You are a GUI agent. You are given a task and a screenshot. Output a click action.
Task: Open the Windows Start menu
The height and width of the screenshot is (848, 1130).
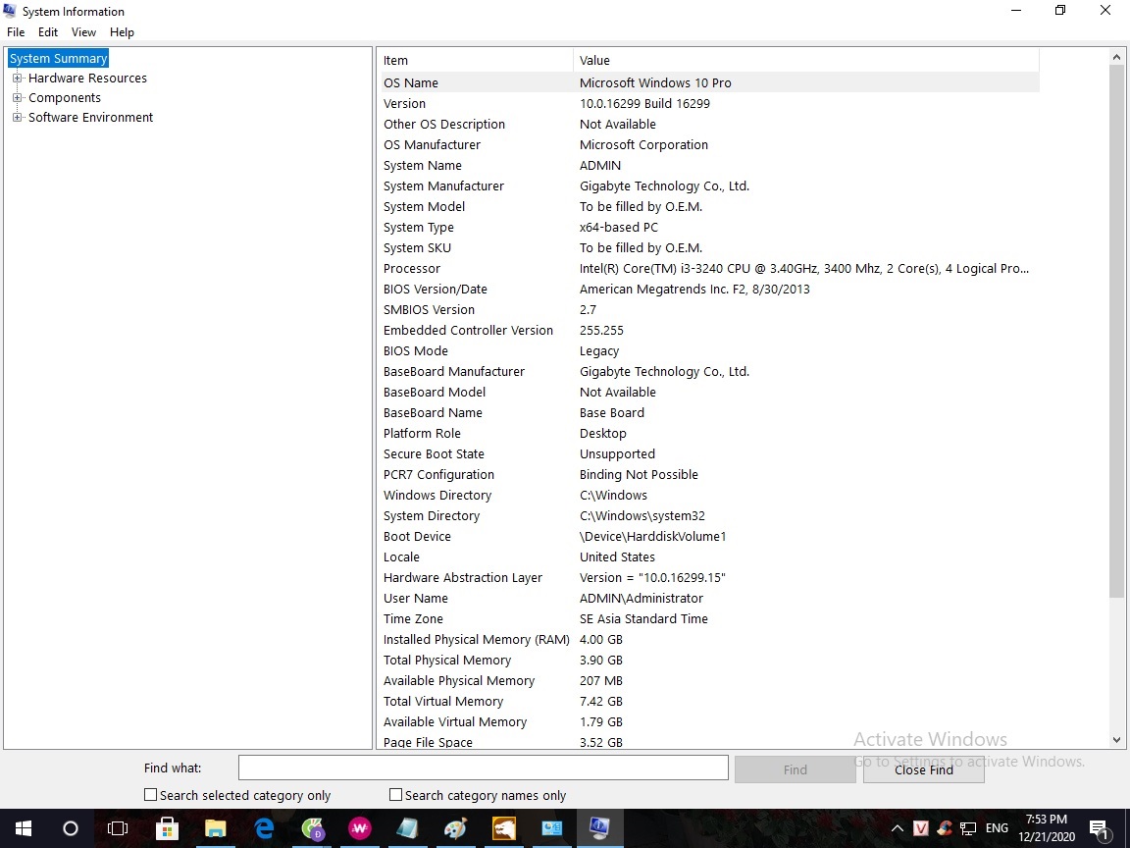point(23,828)
